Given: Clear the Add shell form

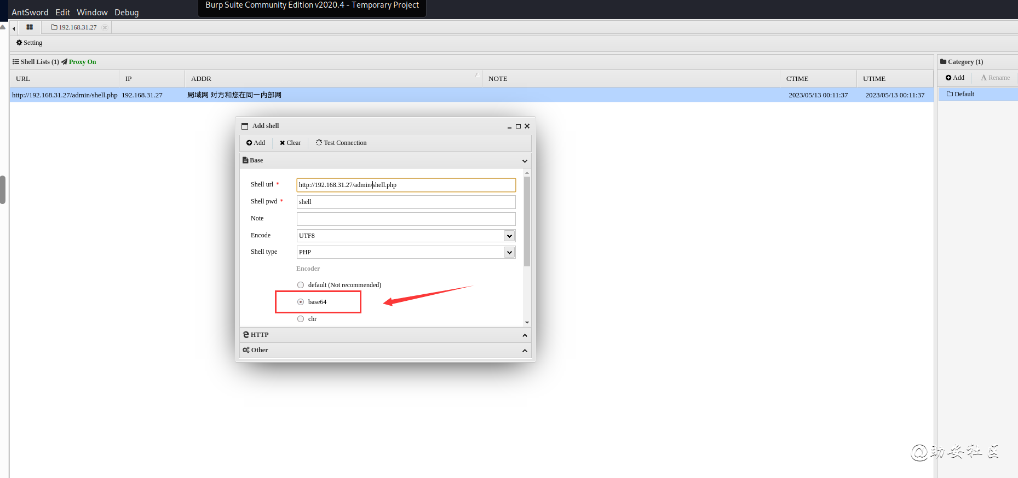Looking at the screenshot, I should click(x=290, y=143).
